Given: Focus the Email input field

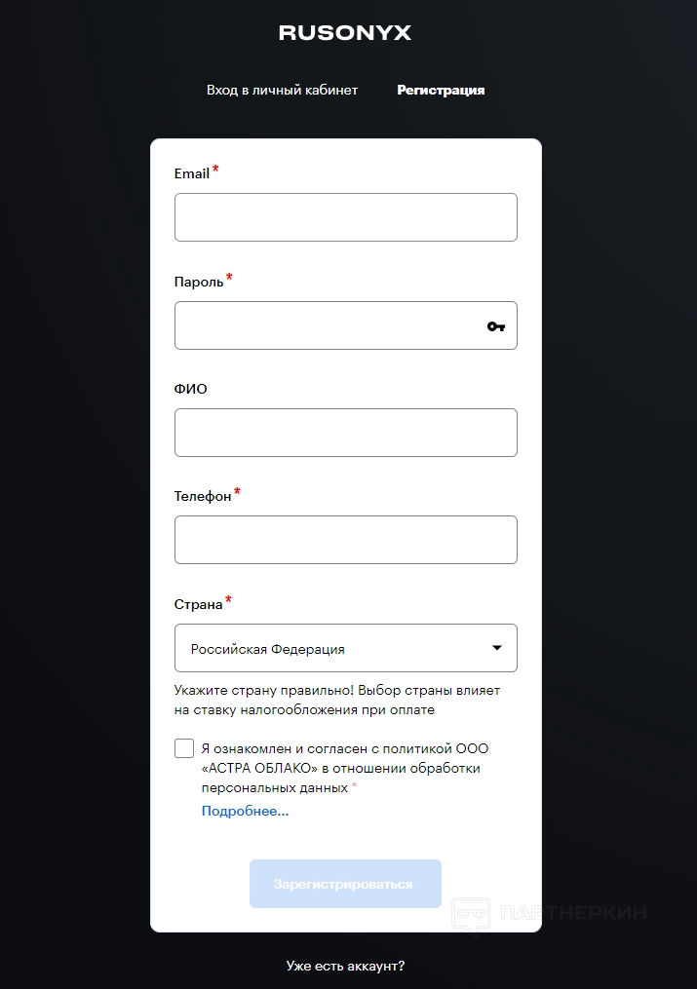Looking at the screenshot, I should coord(345,217).
